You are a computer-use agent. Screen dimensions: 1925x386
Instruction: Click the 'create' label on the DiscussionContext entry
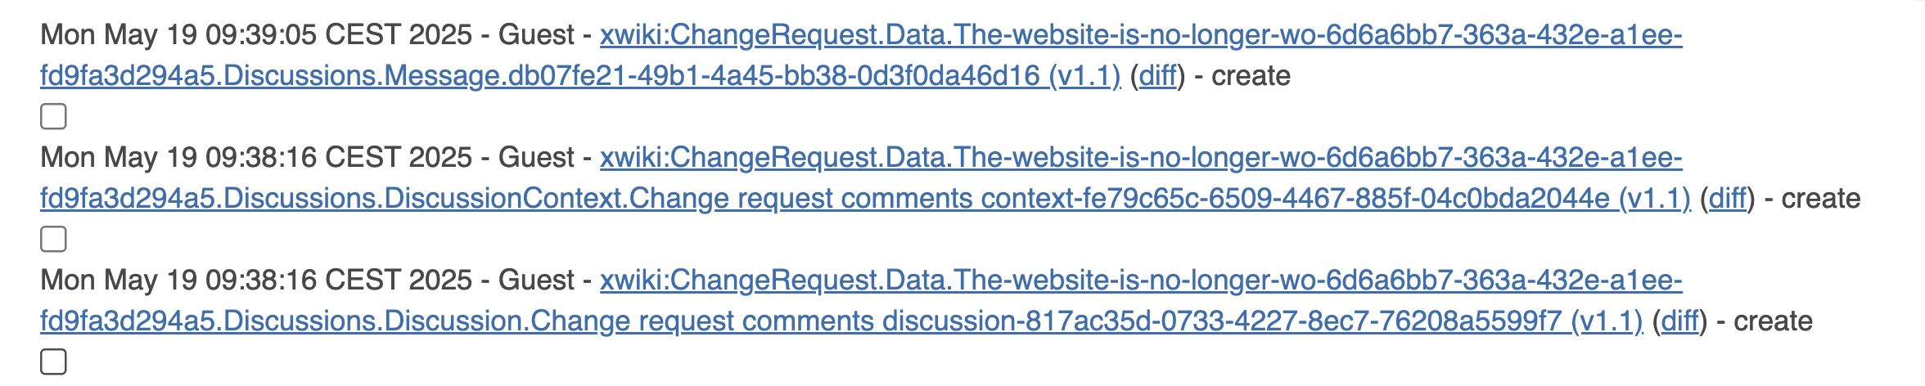pyautogui.click(x=1821, y=199)
